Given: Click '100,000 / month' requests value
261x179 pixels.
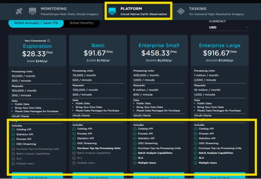Looking at the screenshot, I should pyautogui.click(x=24, y=91).
